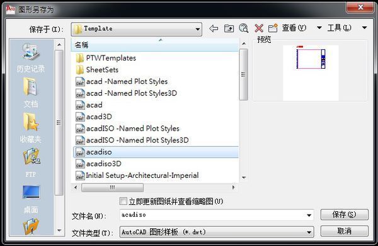Close the Save Drawing As dialog

(360, 7)
